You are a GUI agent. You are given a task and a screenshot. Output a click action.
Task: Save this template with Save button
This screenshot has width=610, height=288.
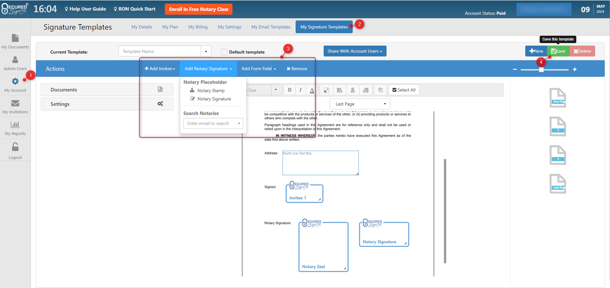[x=558, y=51]
